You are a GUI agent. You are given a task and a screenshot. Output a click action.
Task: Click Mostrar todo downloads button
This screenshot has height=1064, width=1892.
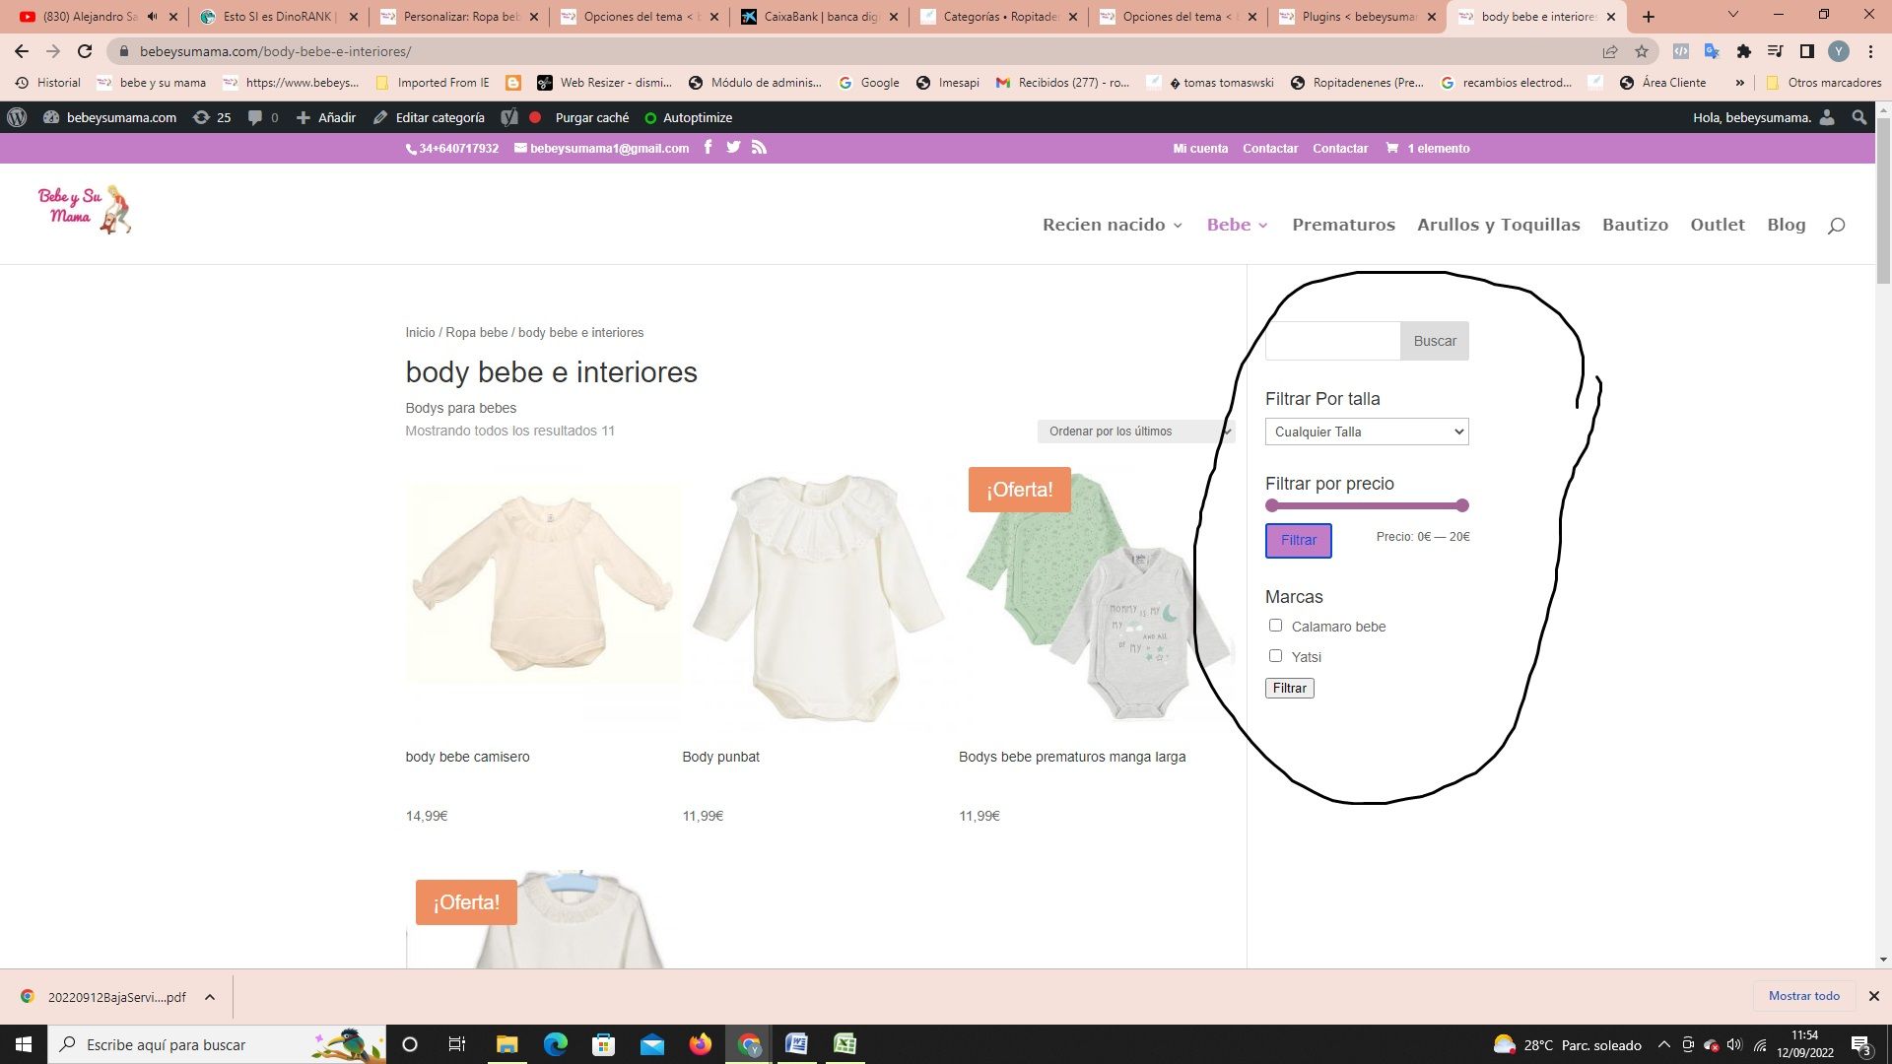click(x=1803, y=996)
